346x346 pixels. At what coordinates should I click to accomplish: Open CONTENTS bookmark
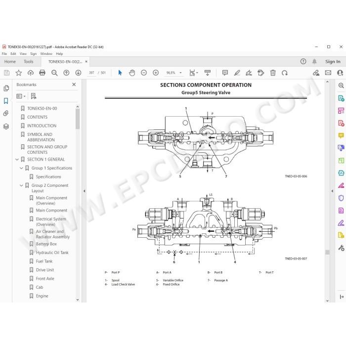coord(37,117)
